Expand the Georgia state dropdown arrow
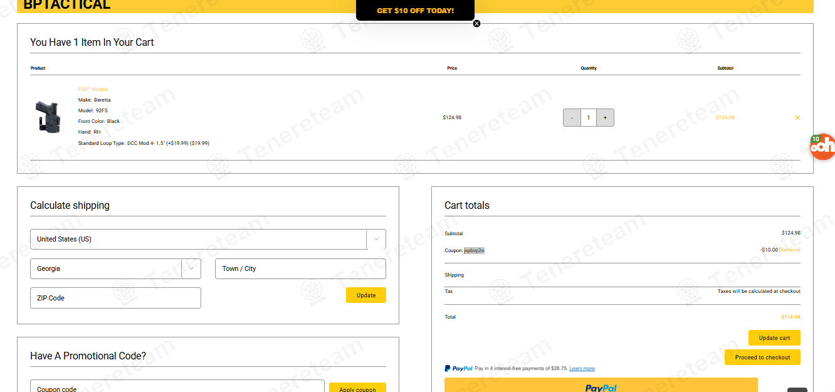The image size is (835, 392). (x=191, y=268)
